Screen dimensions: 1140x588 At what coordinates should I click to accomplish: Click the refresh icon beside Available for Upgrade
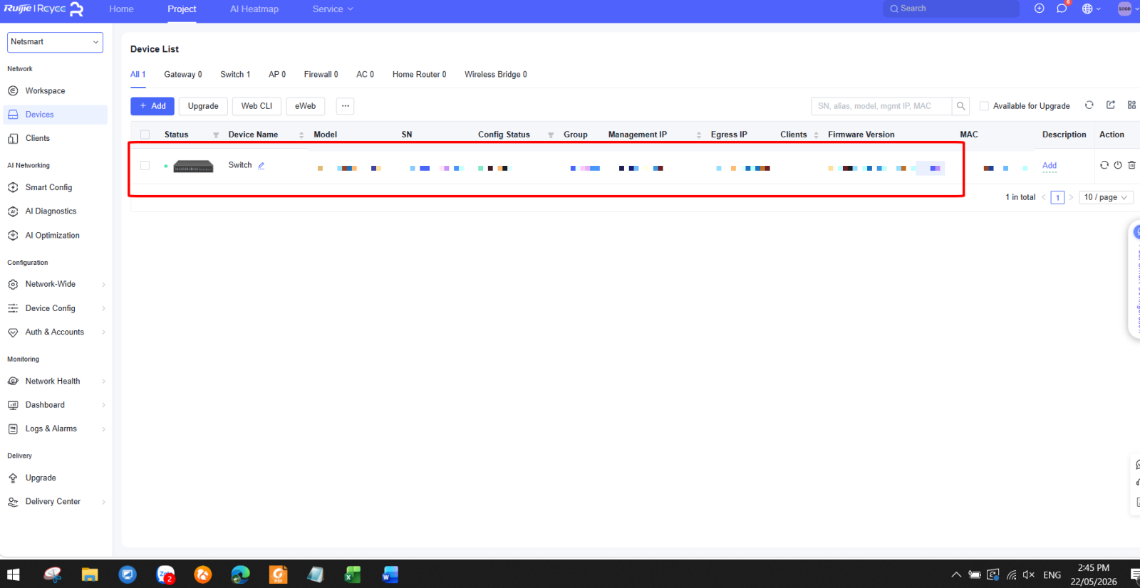(1089, 105)
